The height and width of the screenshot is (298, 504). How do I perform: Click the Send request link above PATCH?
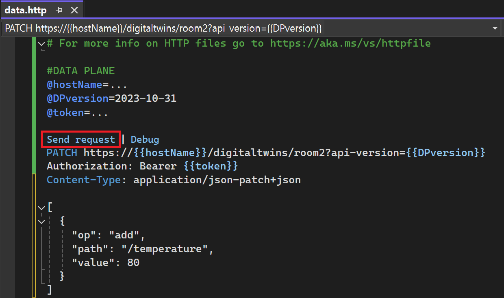click(x=80, y=139)
